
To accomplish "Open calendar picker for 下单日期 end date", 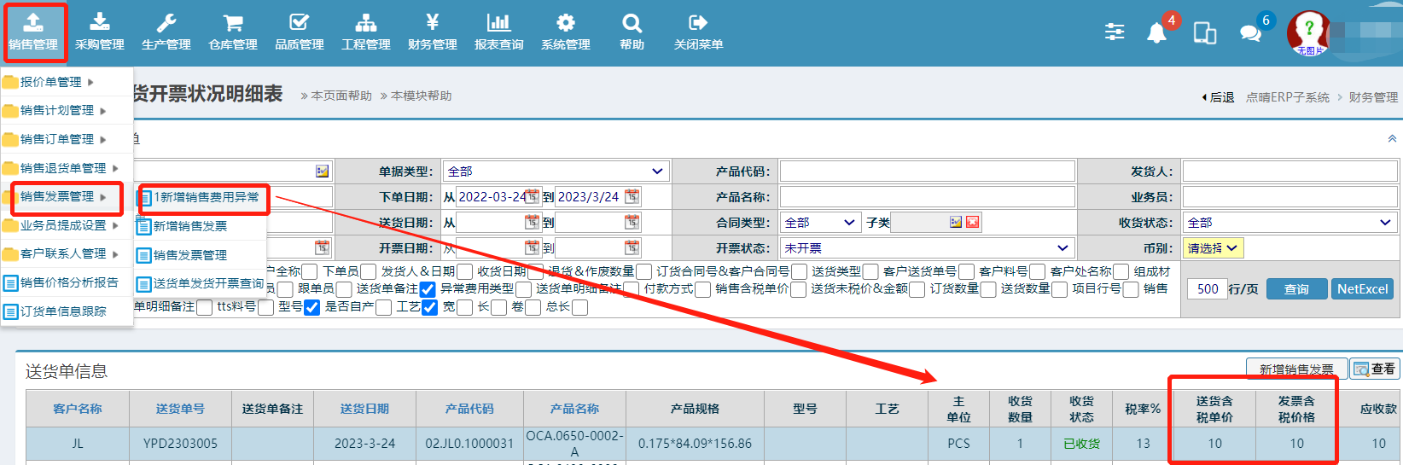I will tap(632, 197).
